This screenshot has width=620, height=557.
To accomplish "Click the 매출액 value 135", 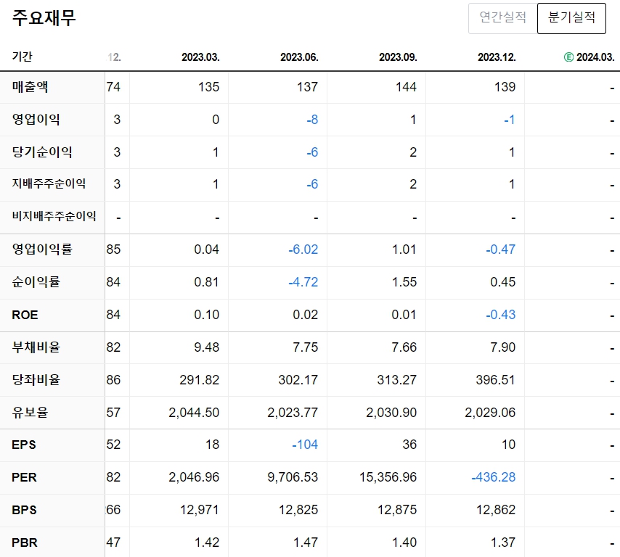I will tap(209, 87).
